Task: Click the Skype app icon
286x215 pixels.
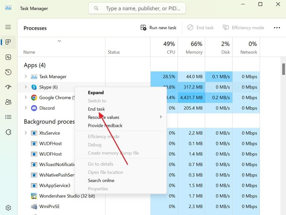Action: point(34,87)
